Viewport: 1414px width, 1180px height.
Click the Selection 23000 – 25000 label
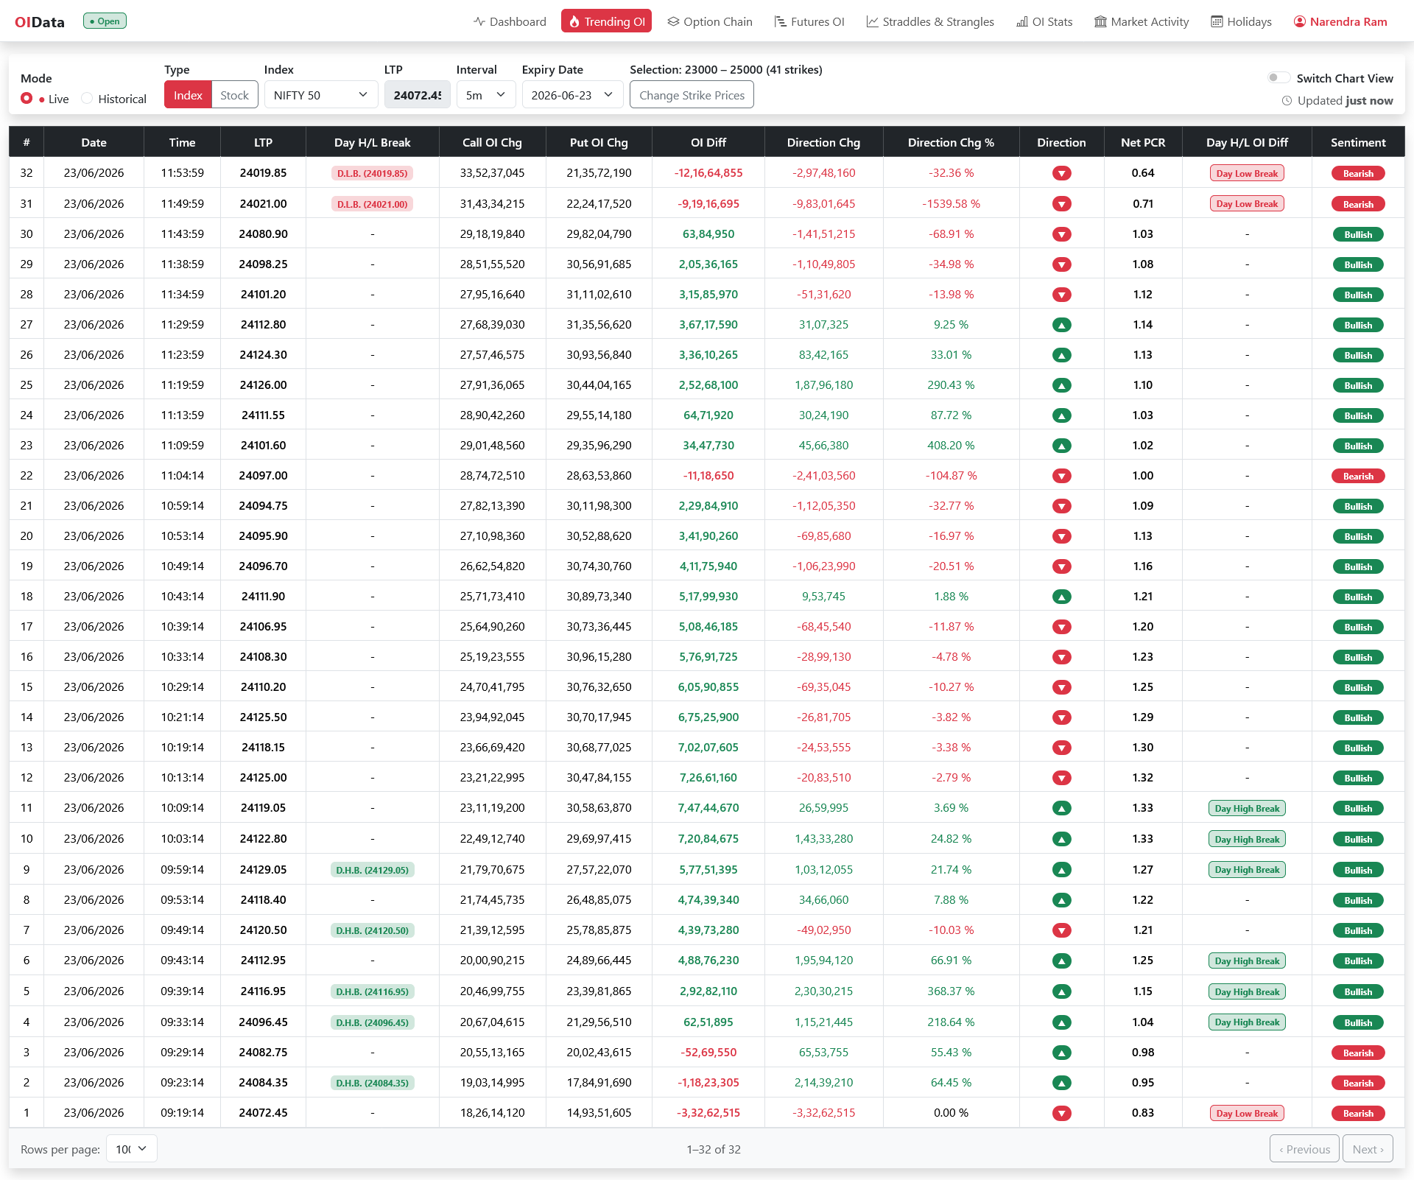click(x=726, y=69)
